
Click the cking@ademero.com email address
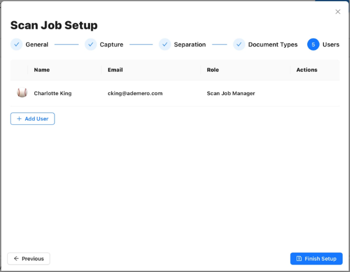click(x=135, y=93)
